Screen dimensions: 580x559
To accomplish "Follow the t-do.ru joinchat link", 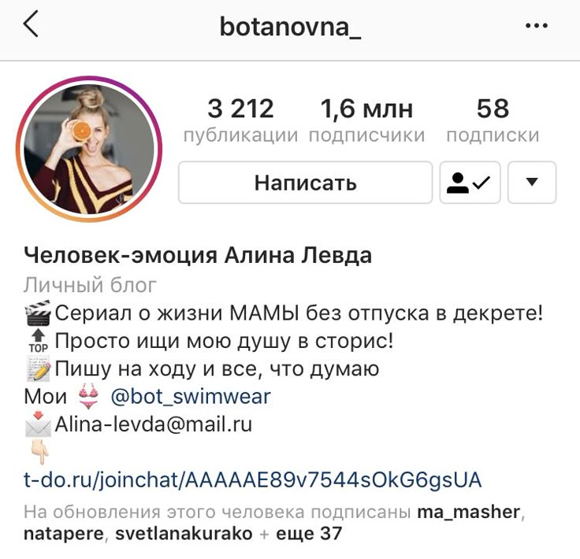I will point(253,480).
